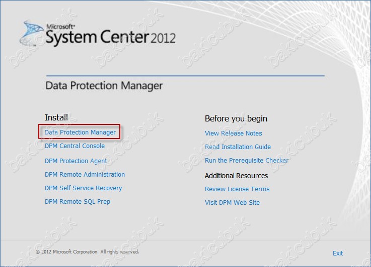Launch the Data Protection Manager install link
This screenshot has width=371, height=267.
point(80,132)
